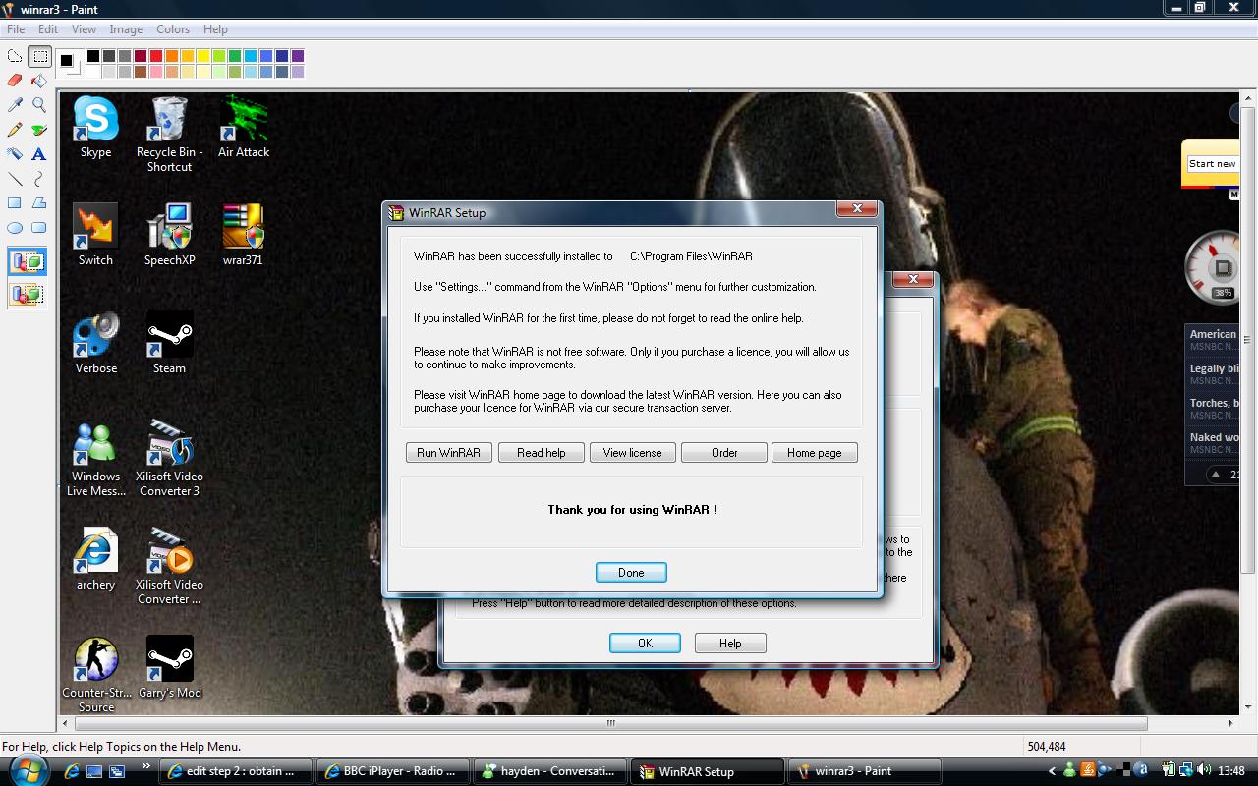
Task: Select the Rounded Rectangle tool
Action: pyautogui.click(x=39, y=228)
